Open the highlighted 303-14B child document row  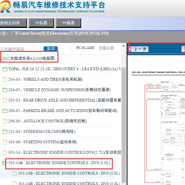tap(57, 173)
